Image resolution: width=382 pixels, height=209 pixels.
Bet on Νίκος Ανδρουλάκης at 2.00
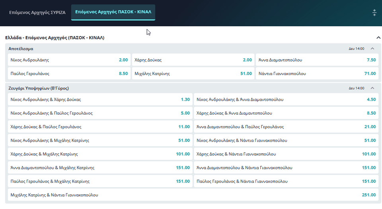tap(69, 60)
